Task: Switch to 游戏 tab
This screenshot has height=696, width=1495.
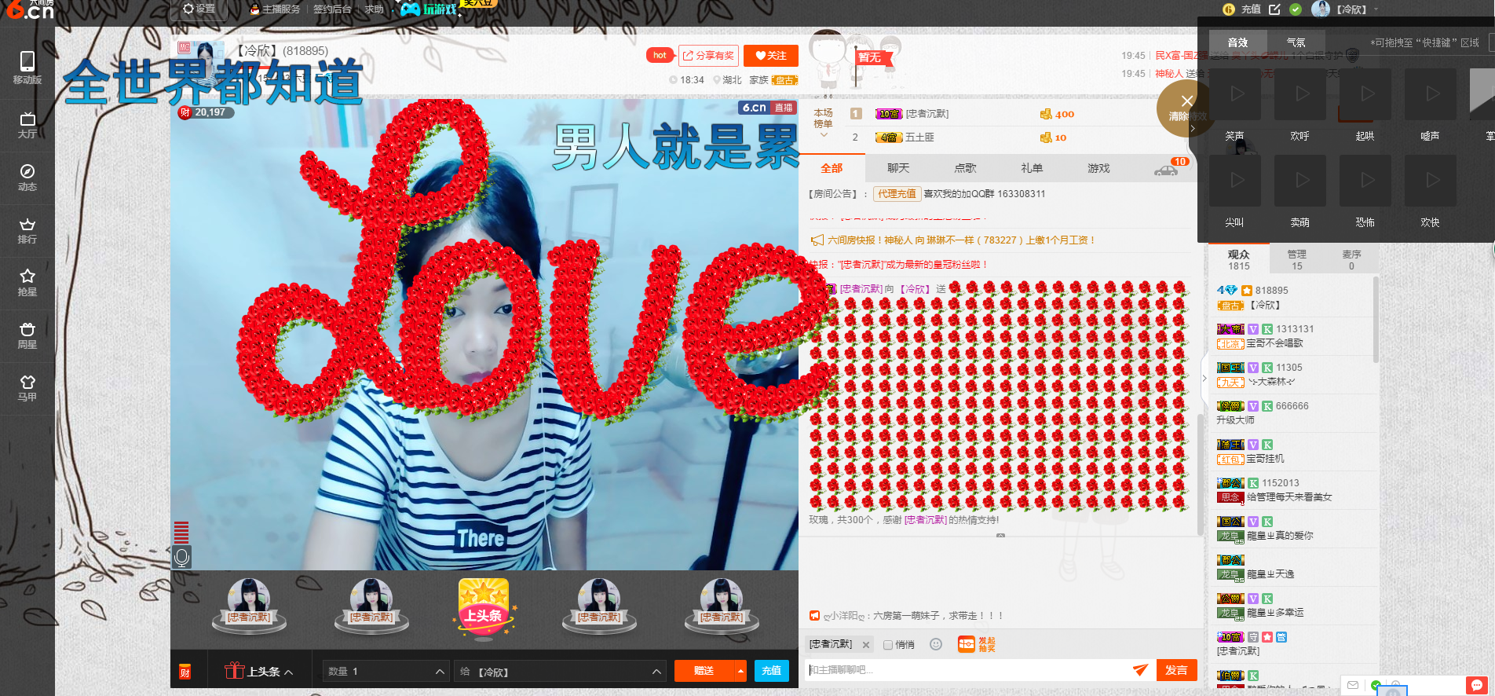Action: (x=1098, y=168)
